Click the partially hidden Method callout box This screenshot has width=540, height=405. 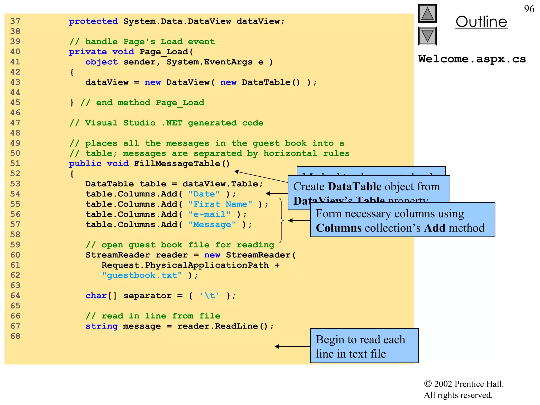(x=371, y=171)
